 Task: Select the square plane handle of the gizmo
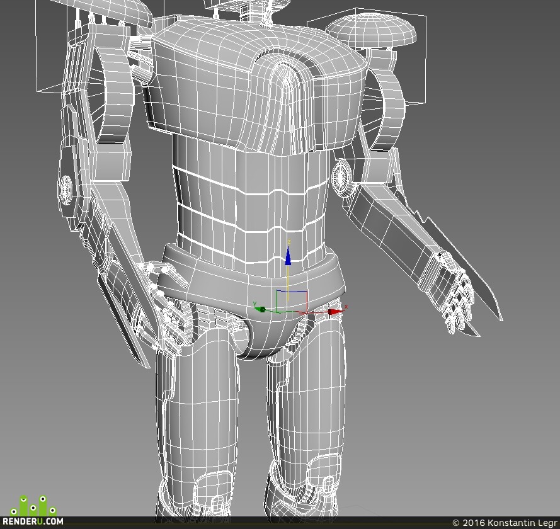(292, 301)
